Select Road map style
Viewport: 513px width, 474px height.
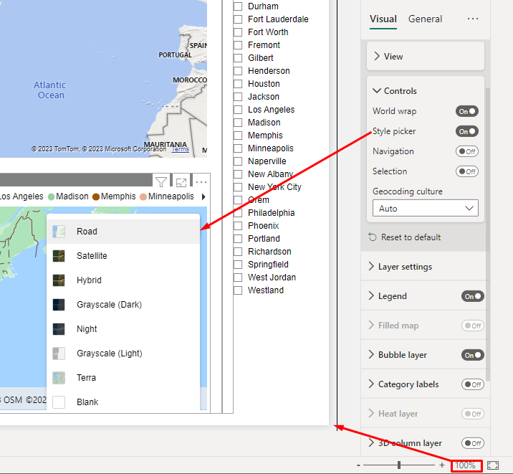coord(123,232)
